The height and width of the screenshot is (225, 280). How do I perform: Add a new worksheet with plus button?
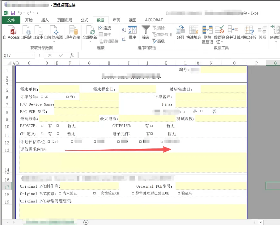[x=86, y=222]
